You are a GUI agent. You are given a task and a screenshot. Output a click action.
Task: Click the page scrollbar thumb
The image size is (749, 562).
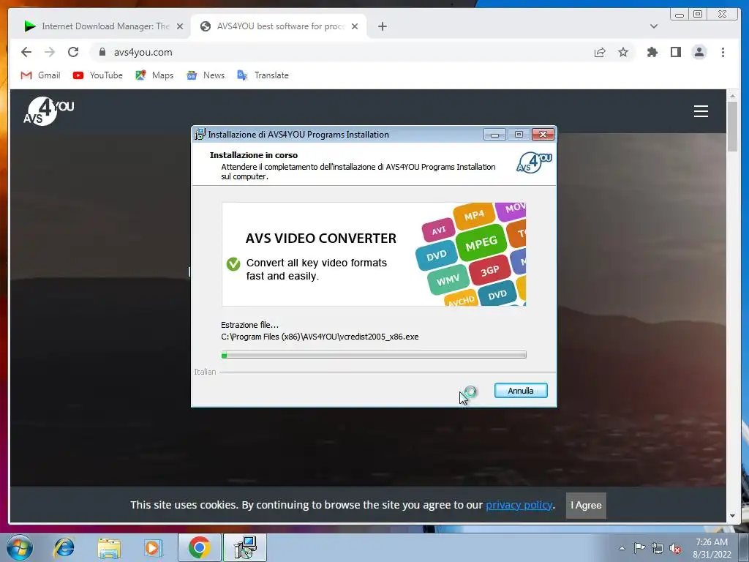(732, 126)
